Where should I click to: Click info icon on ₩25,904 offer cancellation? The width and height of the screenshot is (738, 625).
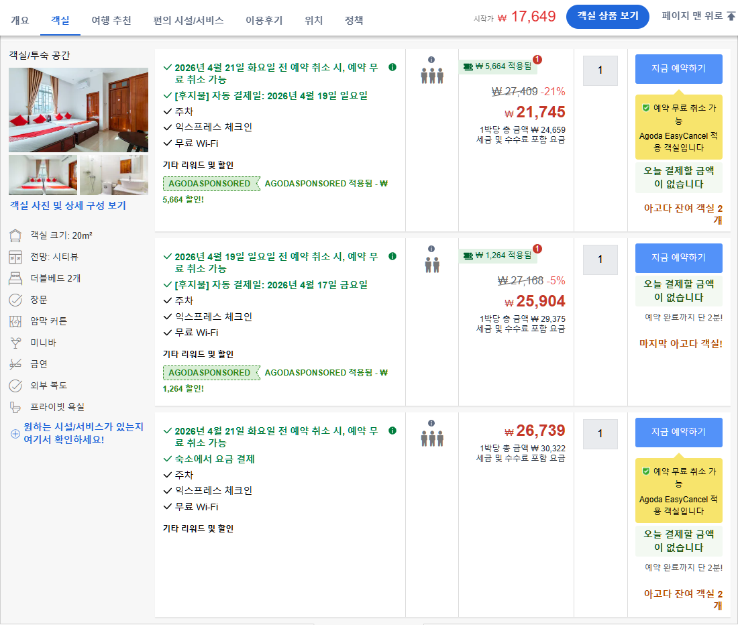coord(392,256)
